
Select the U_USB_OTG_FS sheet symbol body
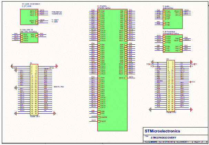(29, 38)
